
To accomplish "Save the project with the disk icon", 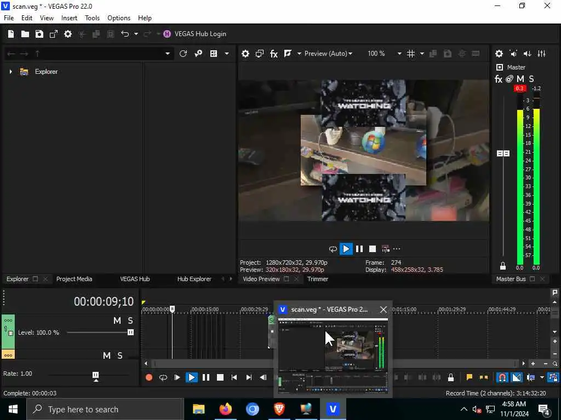I will click(39, 34).
